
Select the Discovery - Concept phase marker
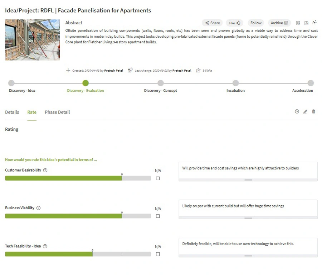coord(161,83)
